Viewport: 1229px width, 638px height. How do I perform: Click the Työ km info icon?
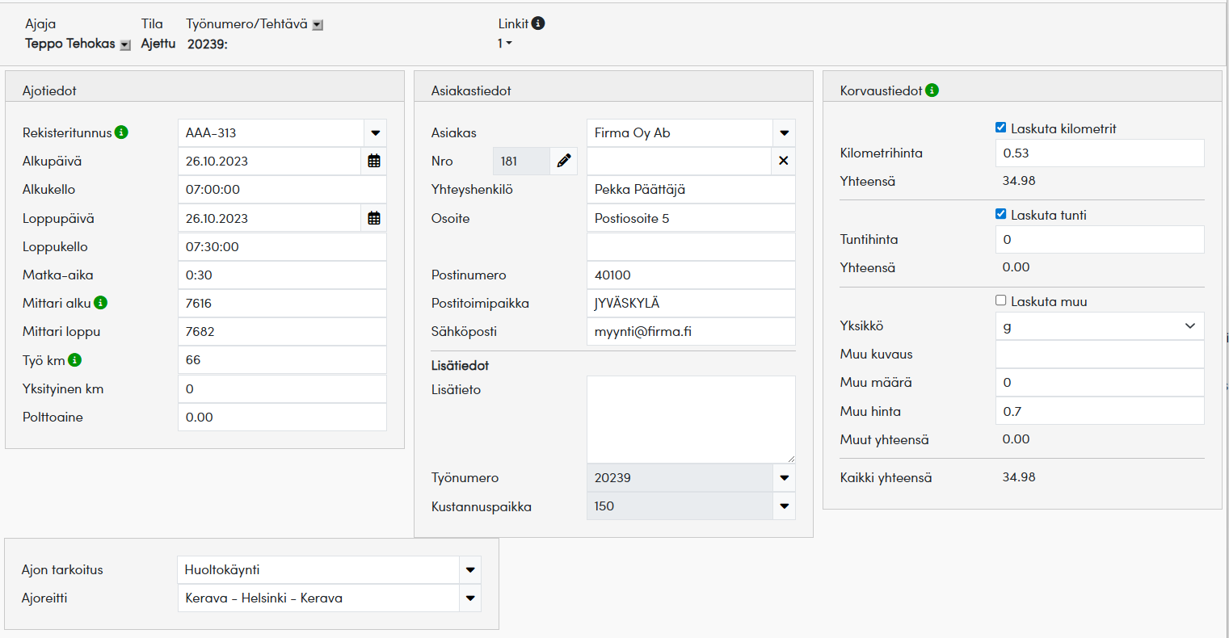[74, 360]
